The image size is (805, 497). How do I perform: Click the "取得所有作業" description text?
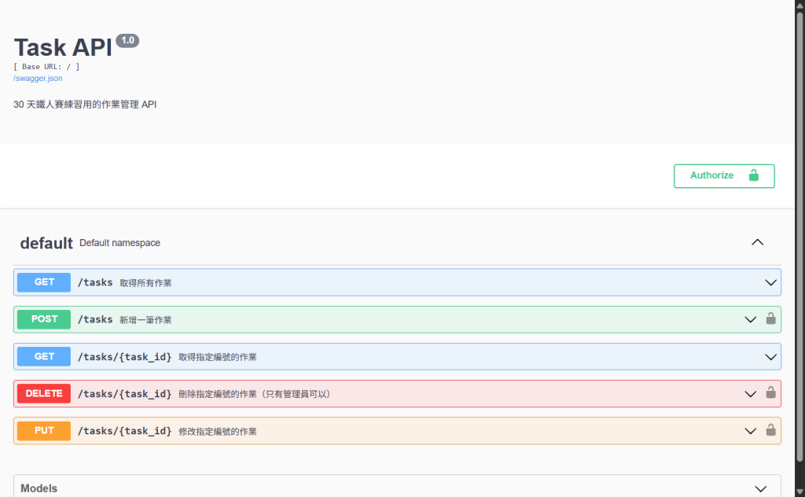click(145, 283)
